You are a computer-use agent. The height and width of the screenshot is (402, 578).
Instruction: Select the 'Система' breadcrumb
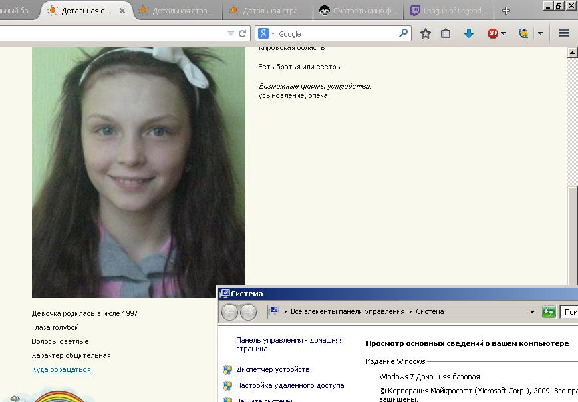430,311
